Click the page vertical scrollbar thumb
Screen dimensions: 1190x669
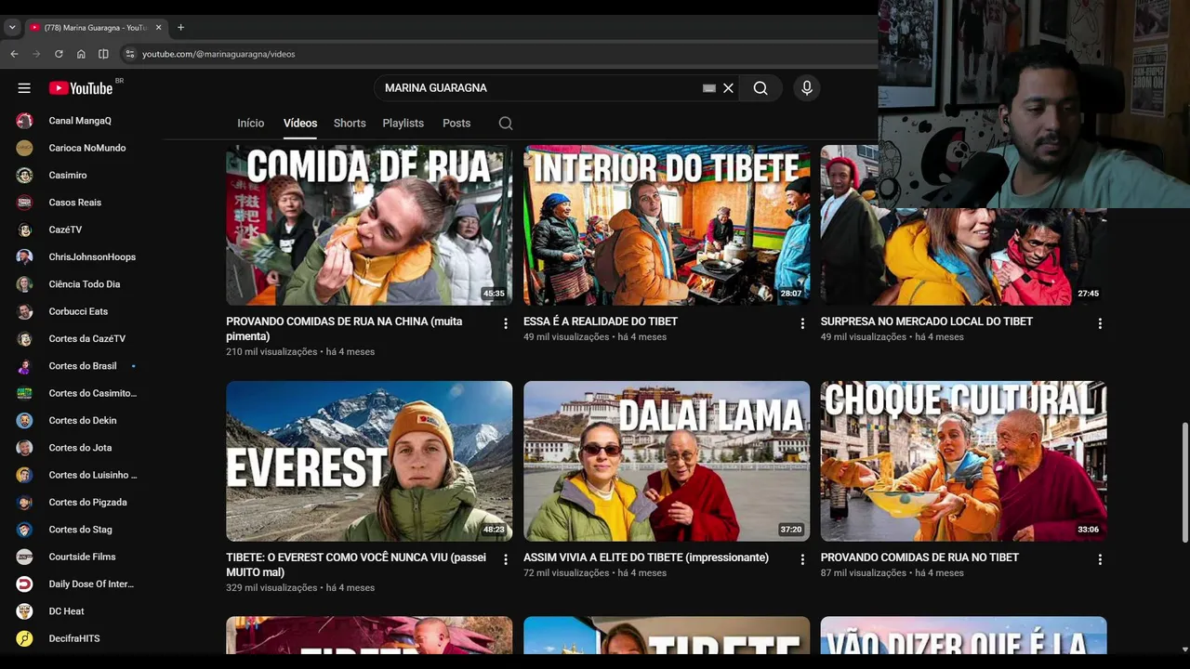tap(1184, 482)
